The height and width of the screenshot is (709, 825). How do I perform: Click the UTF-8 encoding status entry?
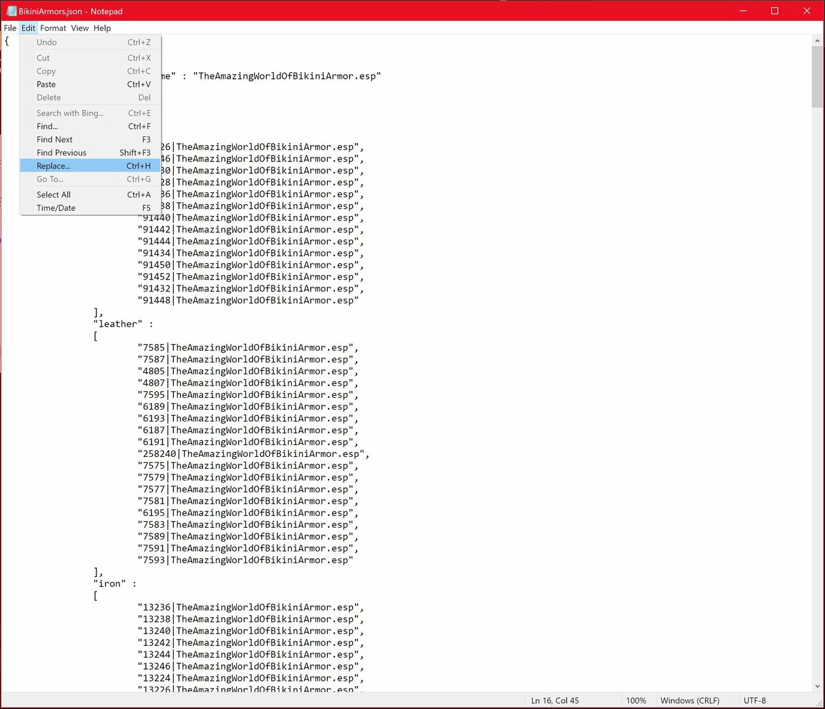(755, 700)
